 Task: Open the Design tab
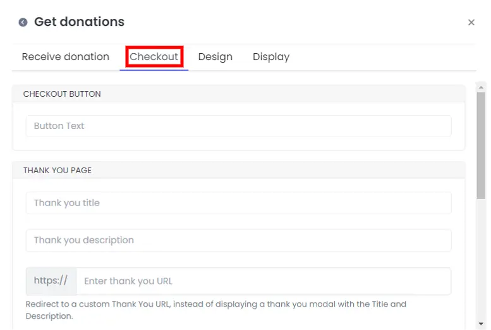(215, 57)
